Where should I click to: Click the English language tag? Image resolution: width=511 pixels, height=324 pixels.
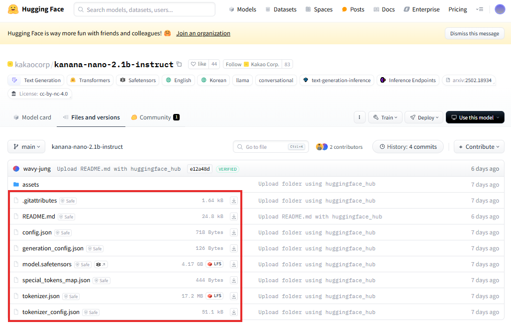pyautogui.click(x=179, y=80)
